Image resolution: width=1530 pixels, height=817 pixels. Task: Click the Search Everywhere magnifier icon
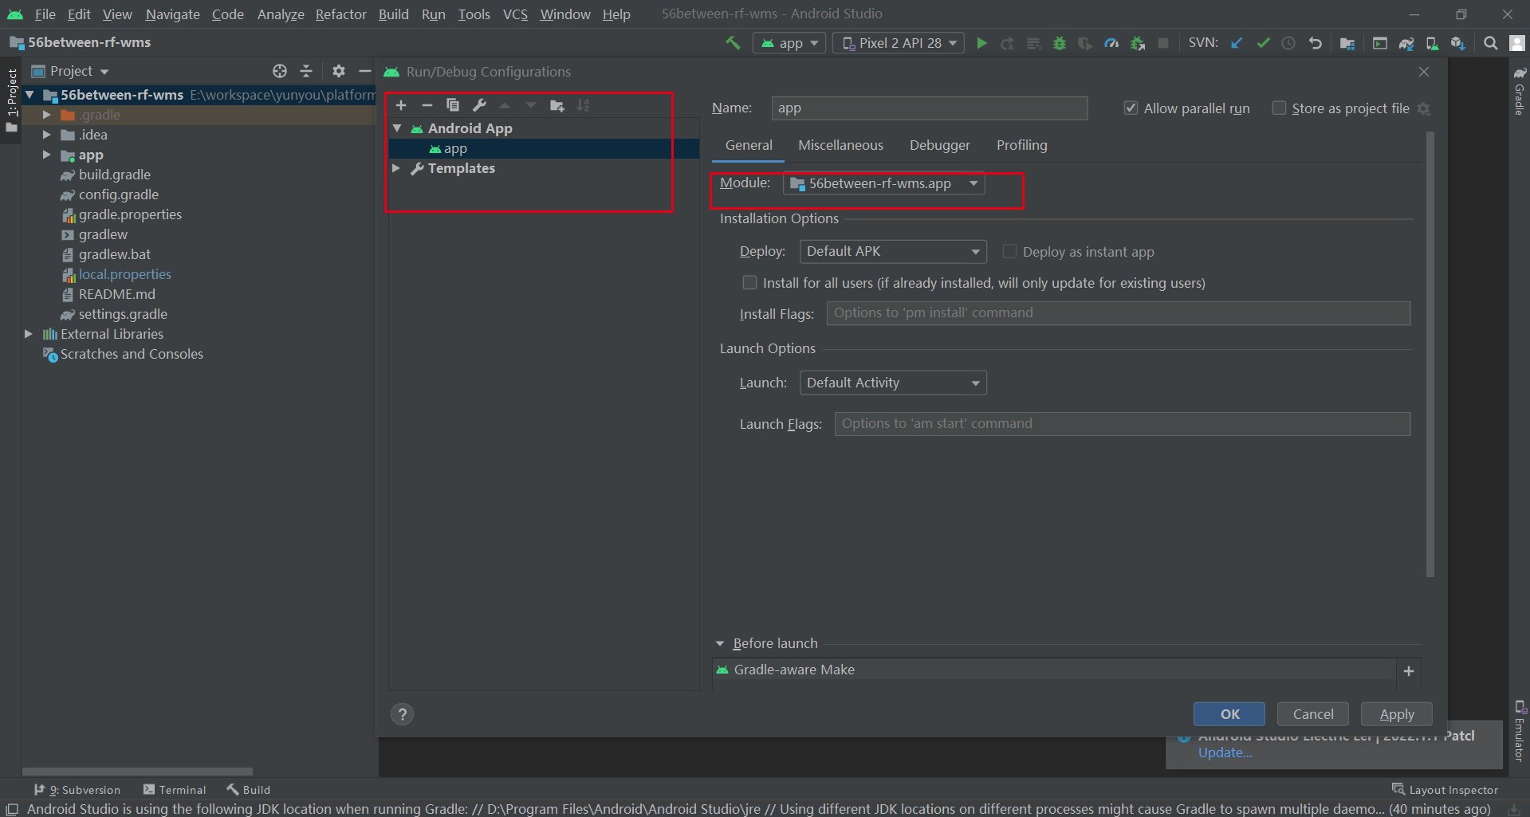pos(1490,43)
